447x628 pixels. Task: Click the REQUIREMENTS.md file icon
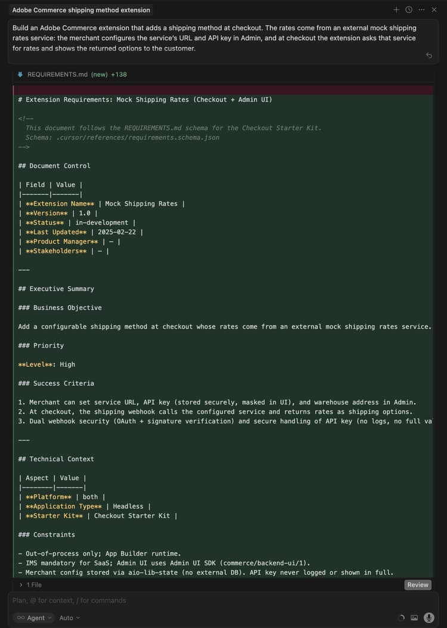(20, 75)
